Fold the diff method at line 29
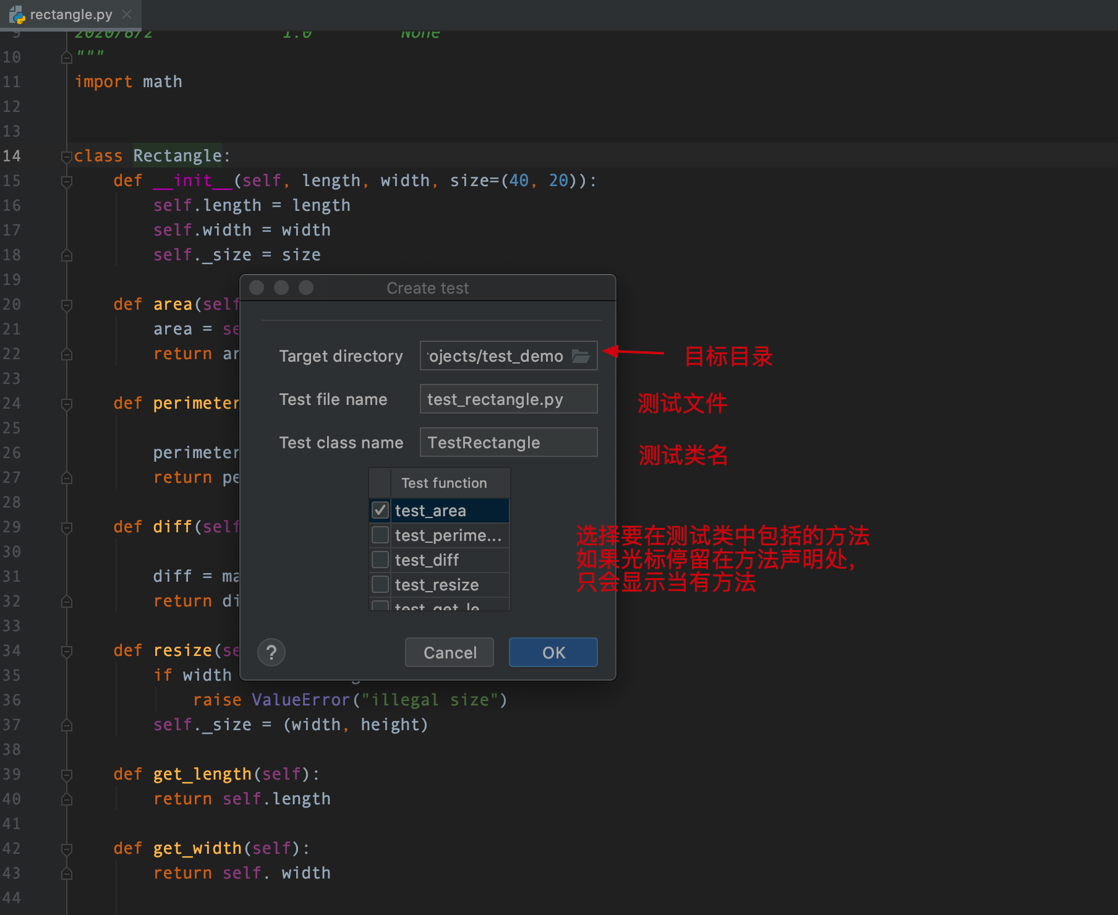Image resolution: width=1118 pixels, height=915 pixels. pos(67,527)
